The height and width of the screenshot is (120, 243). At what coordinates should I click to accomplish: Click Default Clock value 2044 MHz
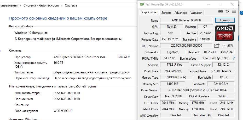coord(168,109)
